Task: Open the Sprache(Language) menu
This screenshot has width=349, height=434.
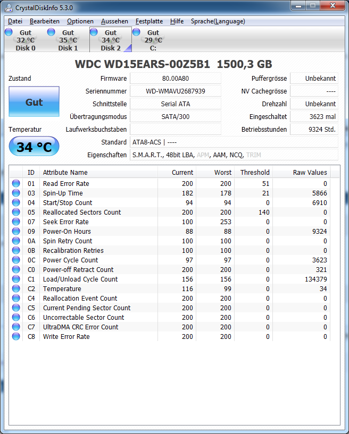Action: coord(218,21)
